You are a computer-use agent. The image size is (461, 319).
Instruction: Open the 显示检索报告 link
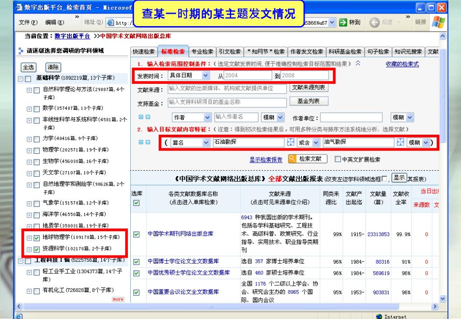(266, 159)
